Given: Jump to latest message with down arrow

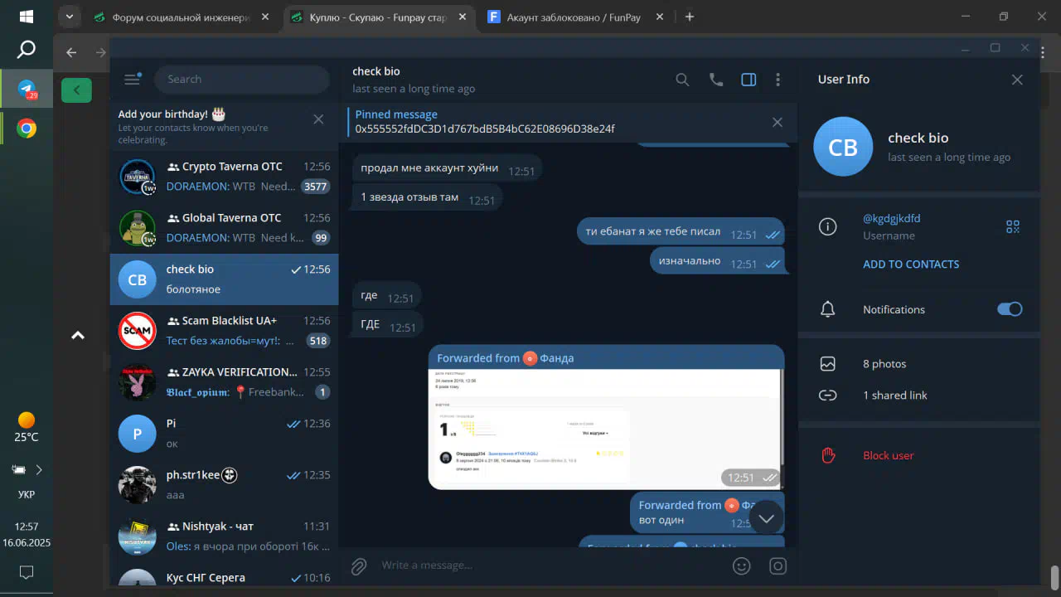Looking at the screenshot, I should tap(767, 518).
